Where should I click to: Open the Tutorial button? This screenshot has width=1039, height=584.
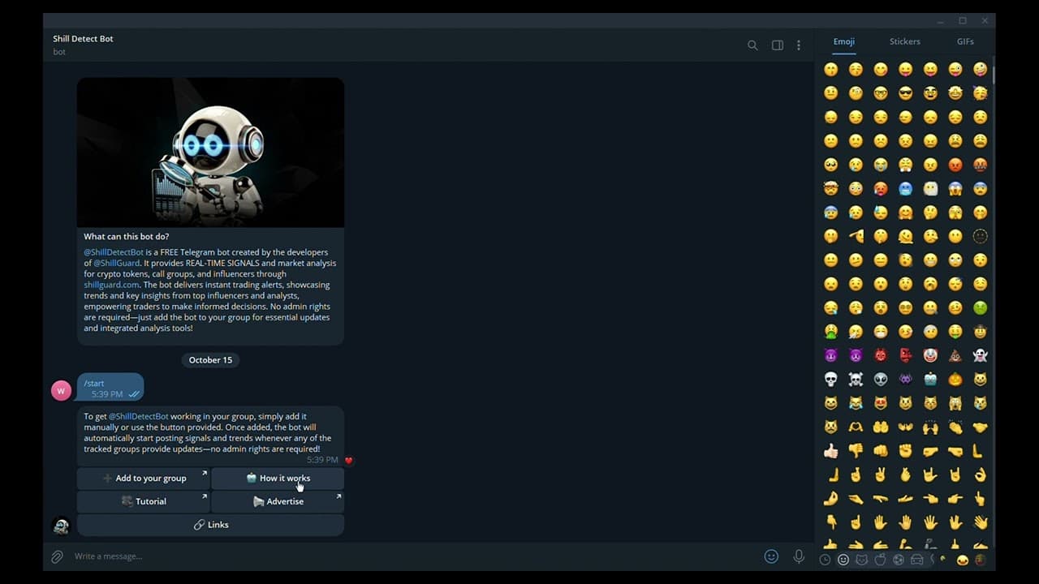pos(143,501)
